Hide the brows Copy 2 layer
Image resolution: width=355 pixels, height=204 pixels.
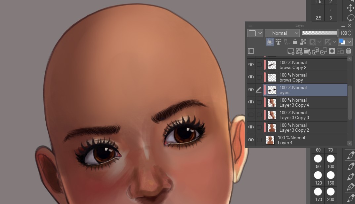pos(251,65)
